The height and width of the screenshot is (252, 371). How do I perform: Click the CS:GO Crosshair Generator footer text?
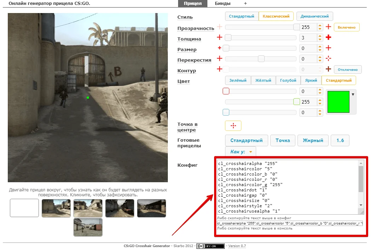point(147,246)
